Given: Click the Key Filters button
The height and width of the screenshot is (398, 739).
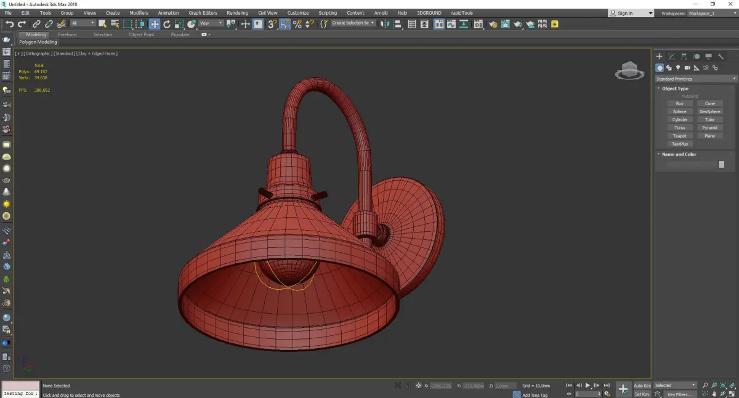Looking at the screenshot, I should 679,394.
